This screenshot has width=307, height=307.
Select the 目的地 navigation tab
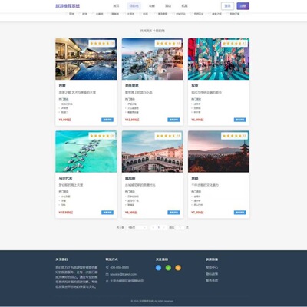(x=134, y=6)
